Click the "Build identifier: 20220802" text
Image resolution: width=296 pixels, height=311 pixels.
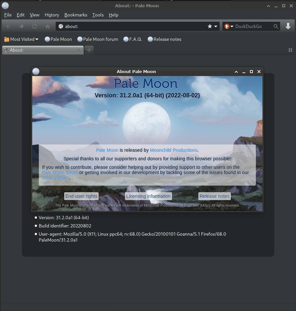click(65, 226)
